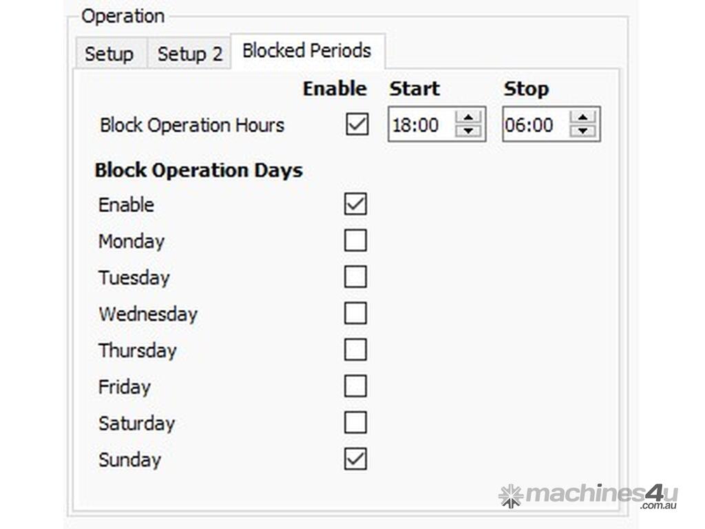Decrease the Start time with down arrow
This screenshot has width=705, height=529.
[x=469, y=131]
